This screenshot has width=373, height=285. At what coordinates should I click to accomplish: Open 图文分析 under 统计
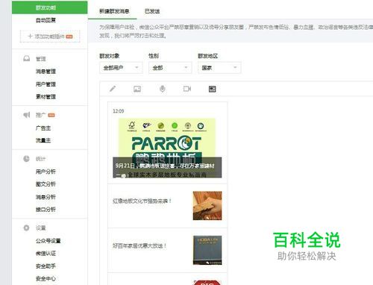46,184
